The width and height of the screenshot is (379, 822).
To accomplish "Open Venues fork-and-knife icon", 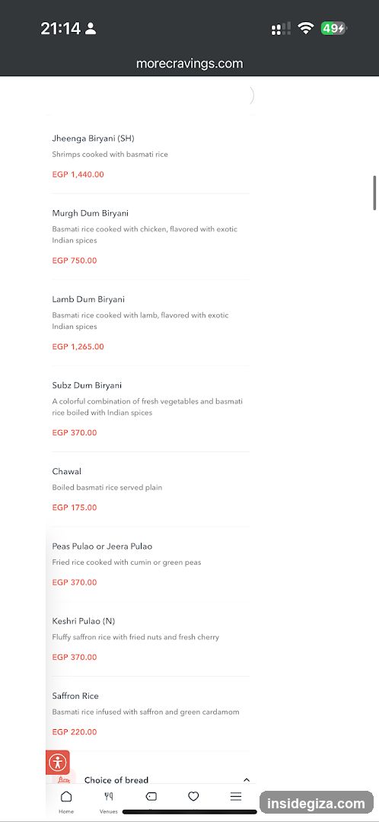I will (x=109, y=796).
